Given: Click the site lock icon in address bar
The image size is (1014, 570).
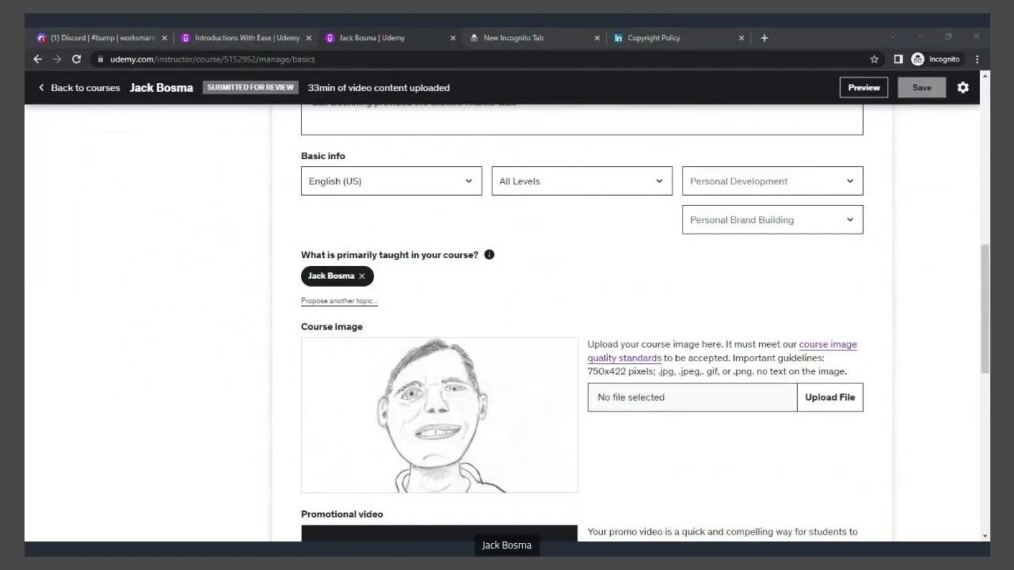Looking at the screenshot, I should 101,59.
